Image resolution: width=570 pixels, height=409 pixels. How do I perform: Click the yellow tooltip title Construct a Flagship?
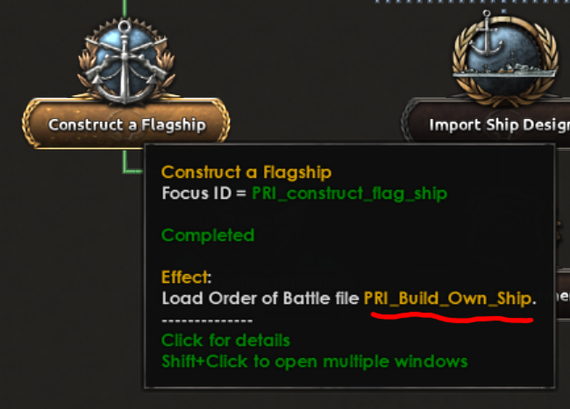[246, 172]
